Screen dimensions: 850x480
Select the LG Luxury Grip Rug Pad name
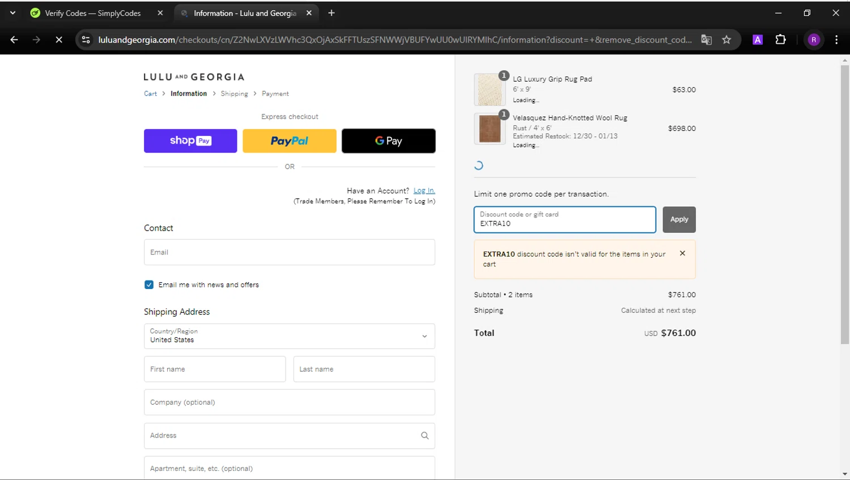pyautogui.click(x=552, y=79)
